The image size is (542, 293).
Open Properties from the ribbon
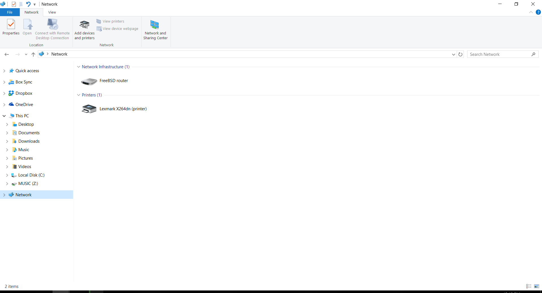[11, 27]
